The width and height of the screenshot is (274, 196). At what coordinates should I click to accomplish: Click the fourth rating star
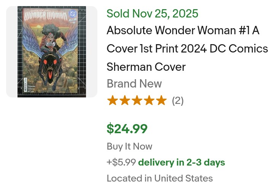click(149, 100)
